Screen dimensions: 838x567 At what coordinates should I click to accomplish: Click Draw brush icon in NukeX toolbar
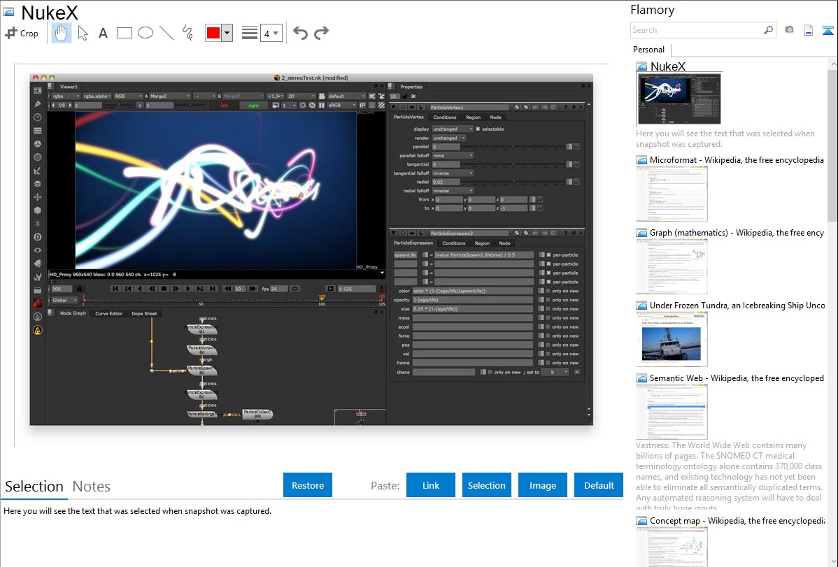(x=37, y=104)
